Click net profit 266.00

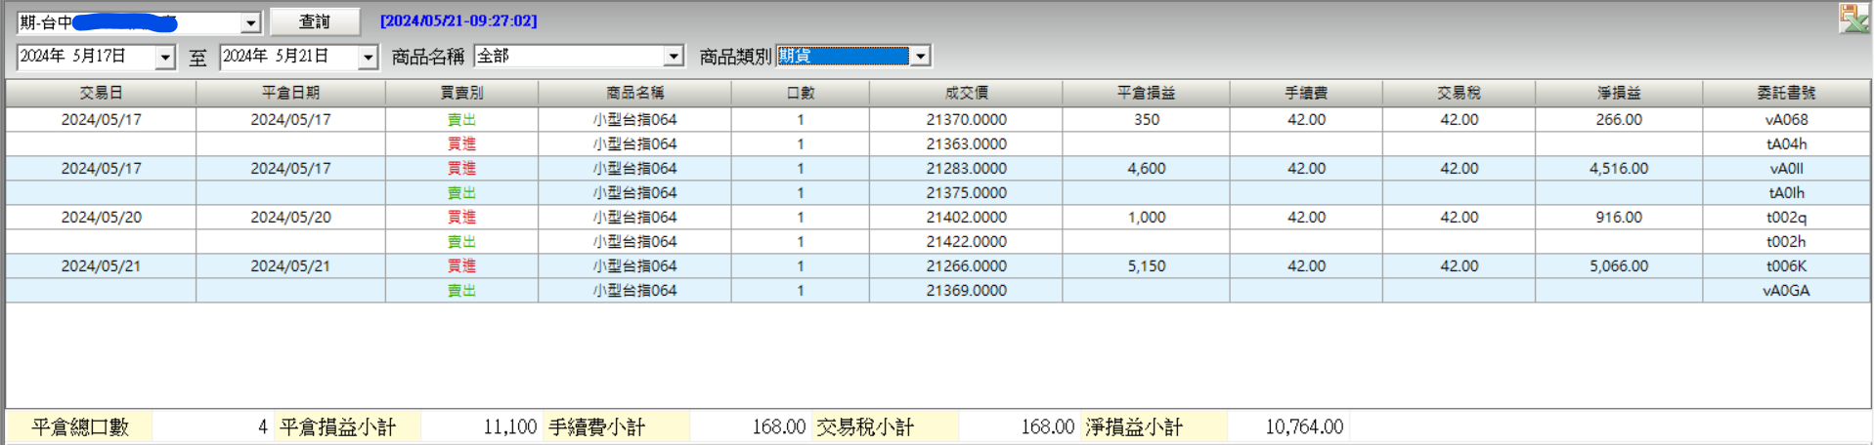tap(1619, 119)
